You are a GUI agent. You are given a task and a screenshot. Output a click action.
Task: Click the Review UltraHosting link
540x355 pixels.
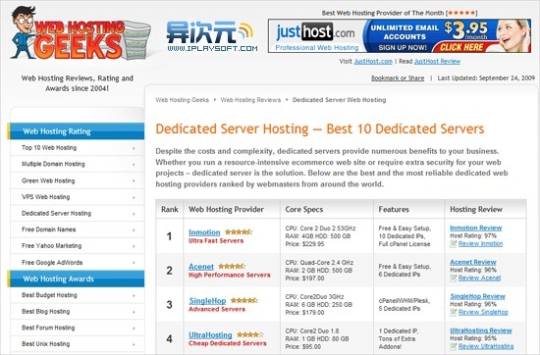pos(486,346)
